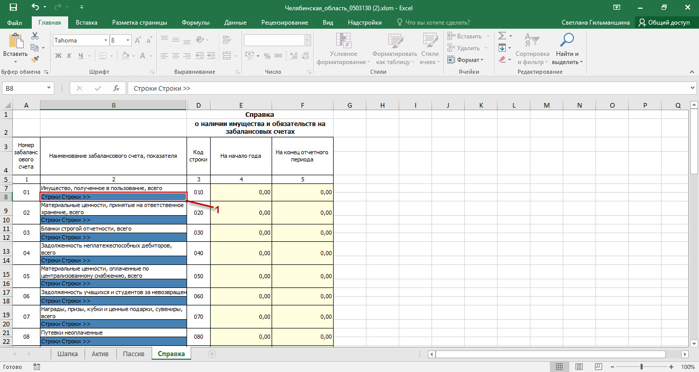The height and width of the screenshot is (372, 699).
Task: Open the number format combo box
Action: point(277,40)
